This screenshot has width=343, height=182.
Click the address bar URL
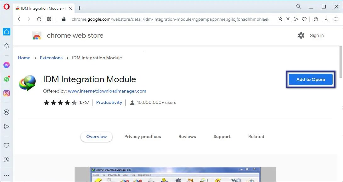171,19
